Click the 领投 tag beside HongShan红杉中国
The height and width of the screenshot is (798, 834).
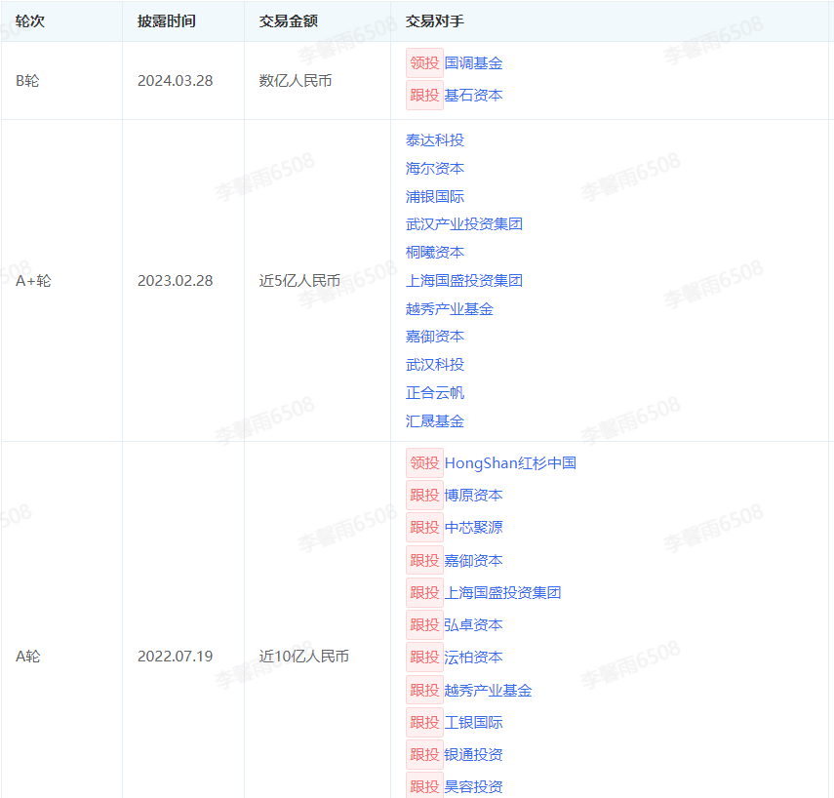pyautogui.click(x=424, y=463)
